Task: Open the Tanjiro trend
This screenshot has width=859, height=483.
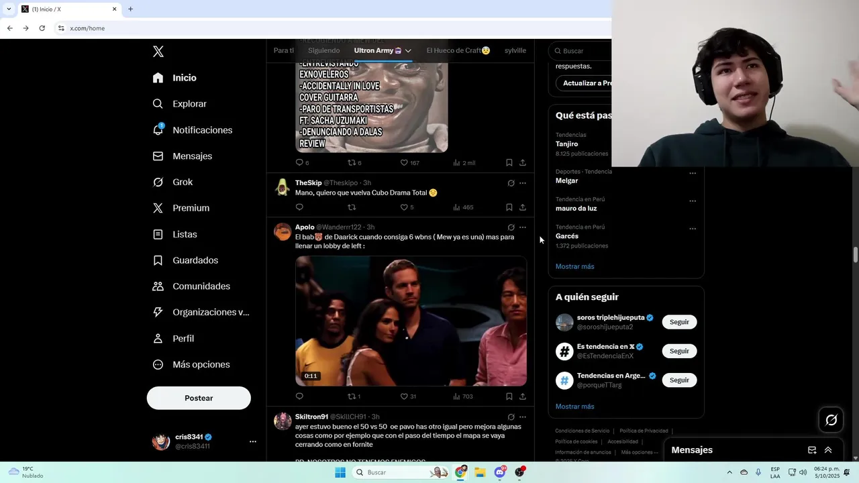Action: 567,144
